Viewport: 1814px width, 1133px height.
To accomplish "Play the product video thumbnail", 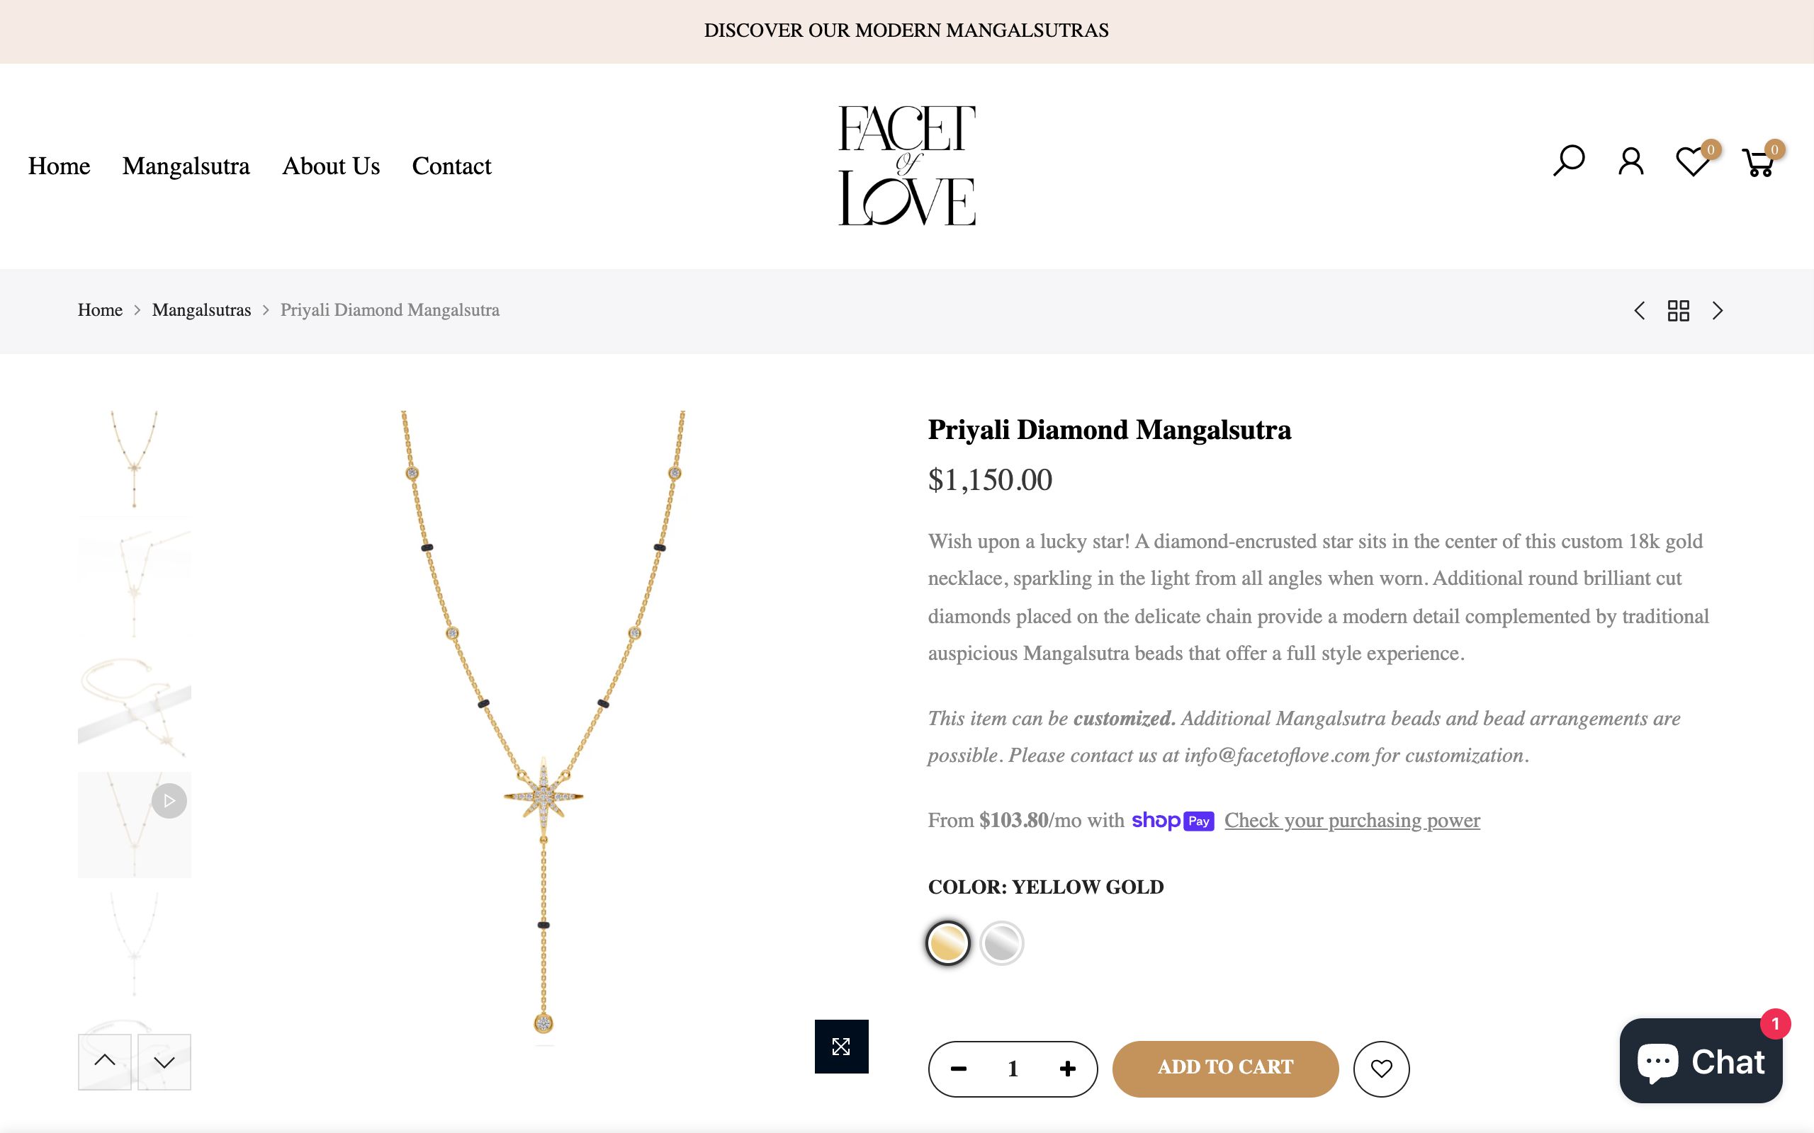I will 169,801.
